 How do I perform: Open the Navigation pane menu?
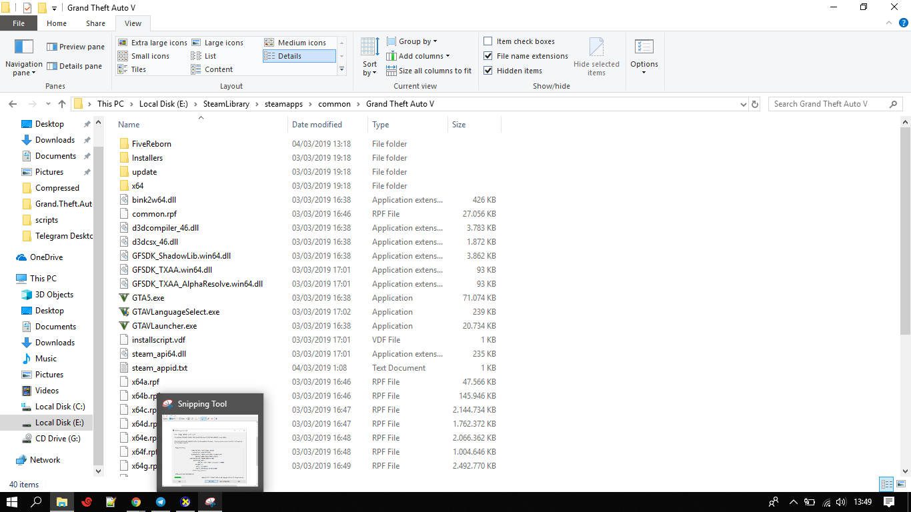(24, 57)
